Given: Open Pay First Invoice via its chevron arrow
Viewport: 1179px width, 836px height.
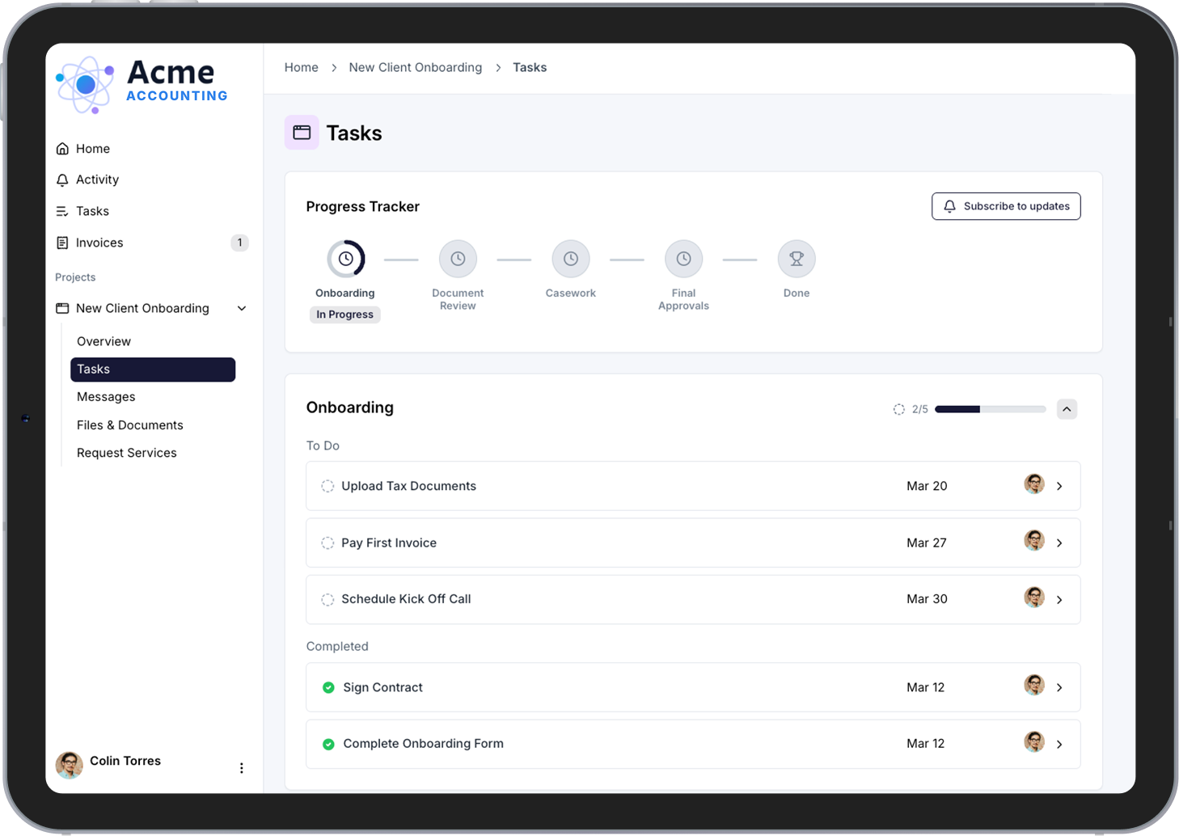Looking at the screenshot, I should pos(1059,543).
